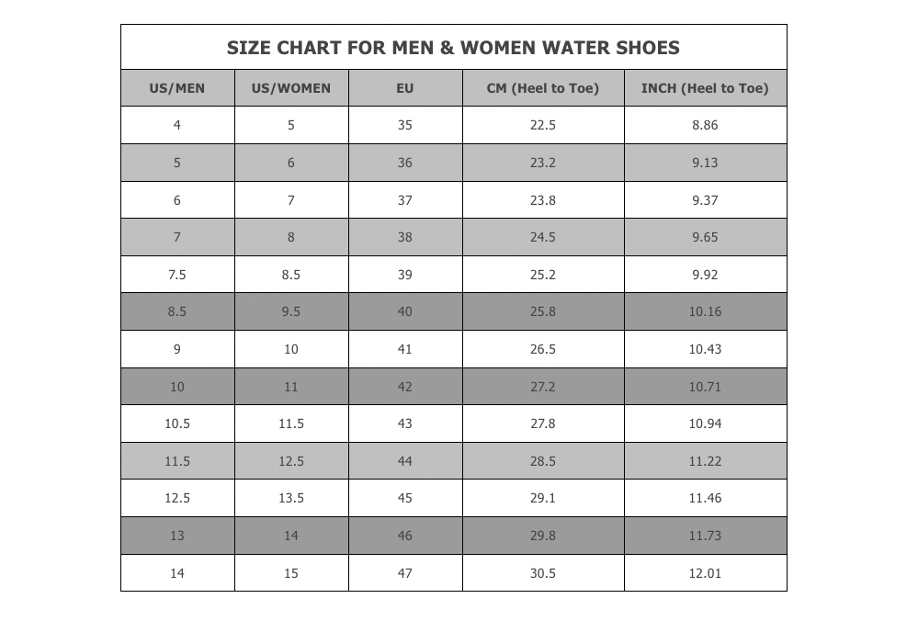Select the EU size 35 cell

[405, 125]
